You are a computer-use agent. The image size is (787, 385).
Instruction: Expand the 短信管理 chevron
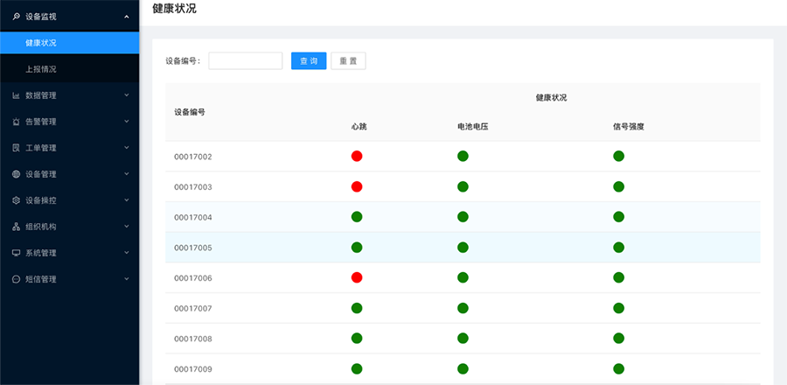tap(127, 278)
